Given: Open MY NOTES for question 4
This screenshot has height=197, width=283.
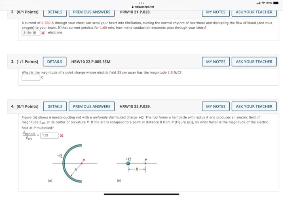Looking at the screenshot, I should 215,106.
